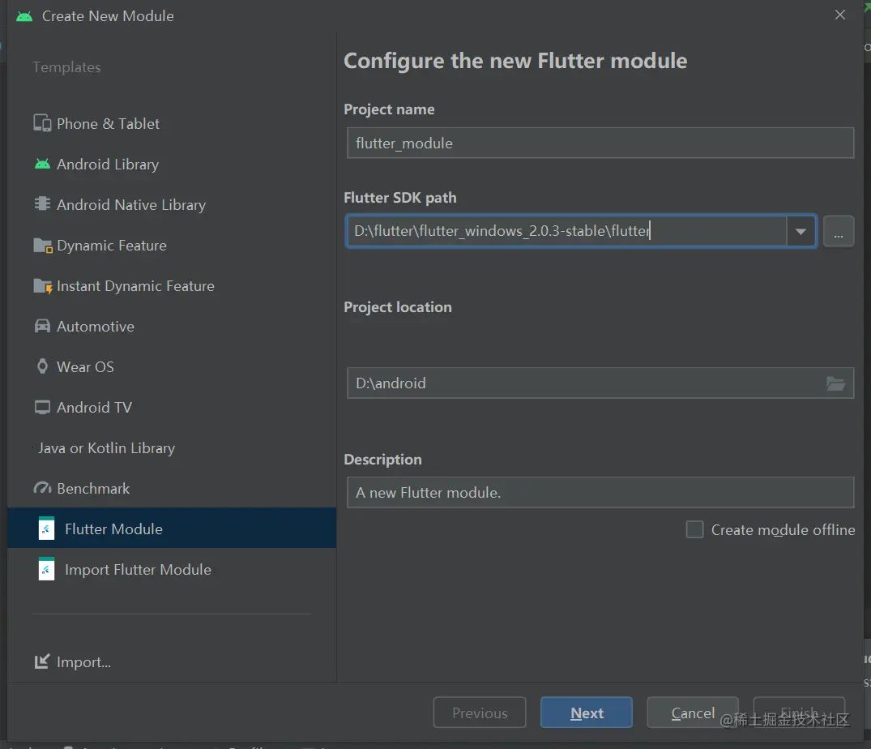Select the Android Native Library icon

(x=42, y=204)
